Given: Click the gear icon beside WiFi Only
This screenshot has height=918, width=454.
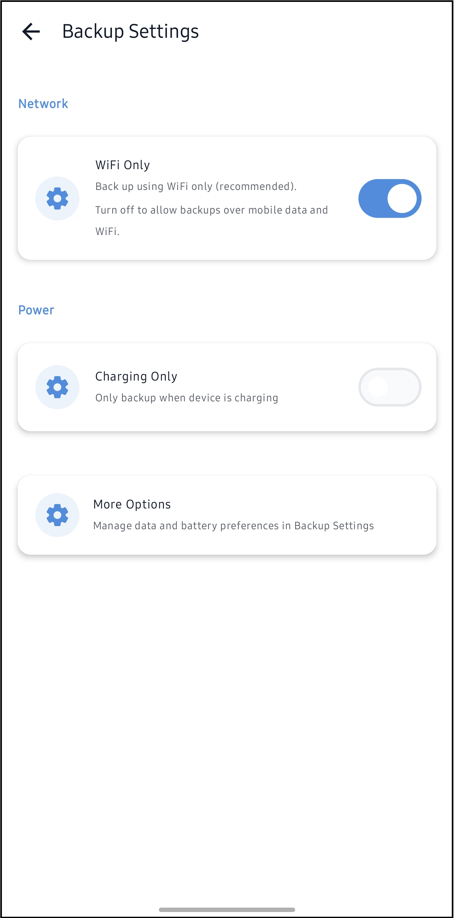Looking at the screenshot, I should click(x=57, y=198).
